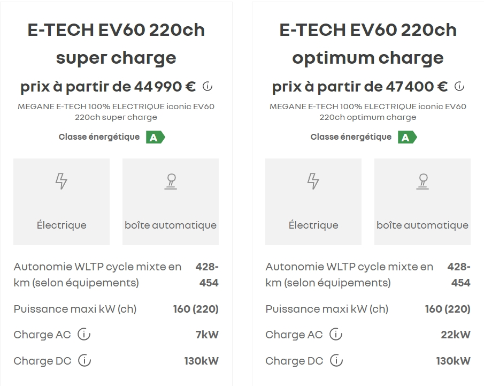
Task: Click energy class A badge, super charge
Action: tap(155, 138)
